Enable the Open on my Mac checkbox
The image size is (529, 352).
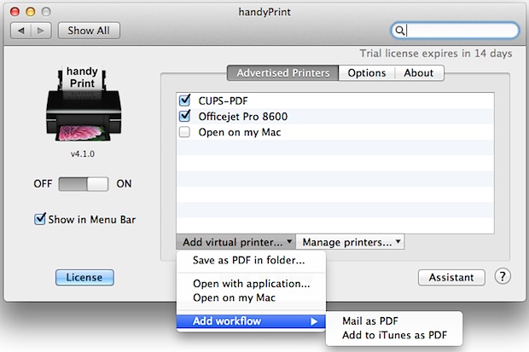(x=185, y=132)
